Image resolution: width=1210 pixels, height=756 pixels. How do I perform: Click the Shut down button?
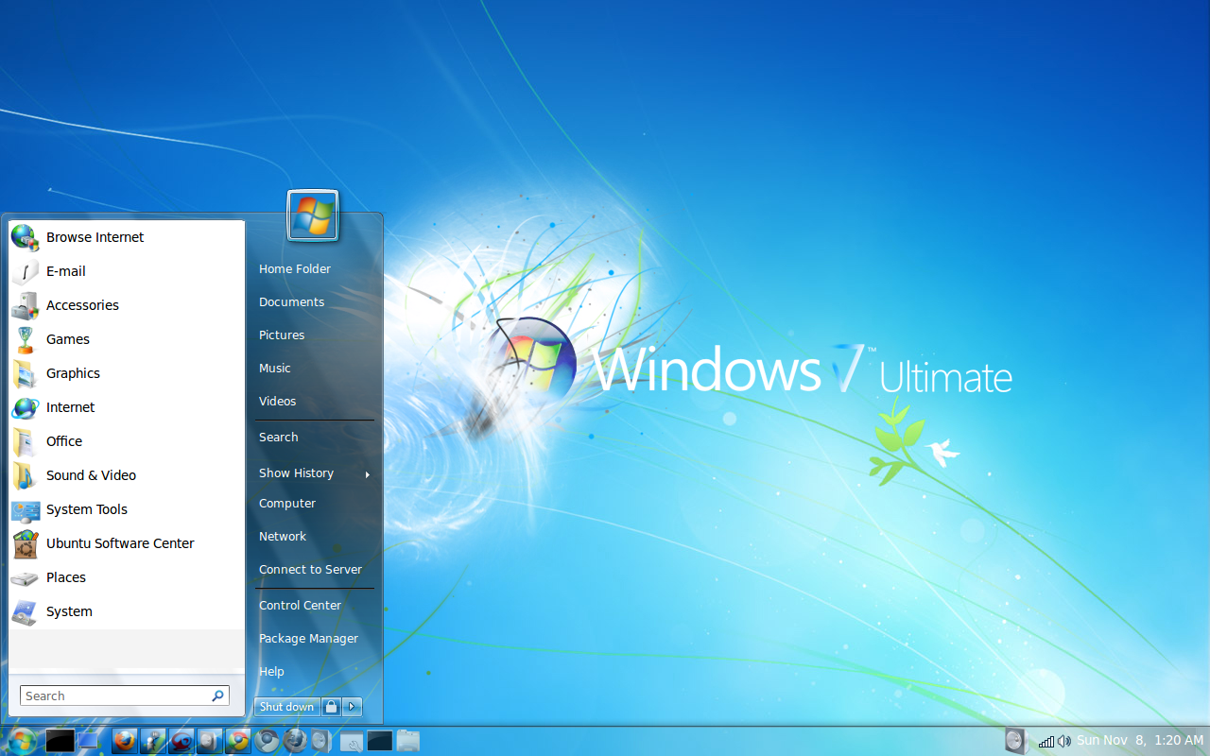[x=286, y=706]
